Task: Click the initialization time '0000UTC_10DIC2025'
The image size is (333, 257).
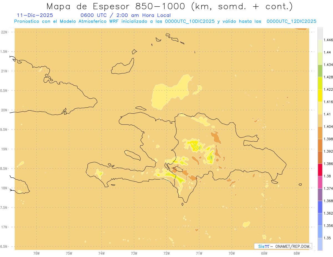Action: pos(190,21)
